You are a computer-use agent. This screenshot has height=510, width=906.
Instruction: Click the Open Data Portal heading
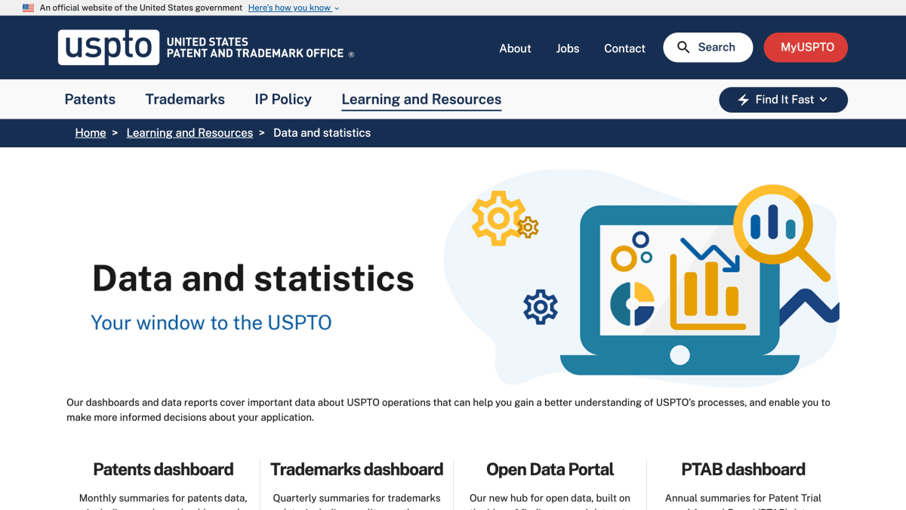(x=550, y=469)
